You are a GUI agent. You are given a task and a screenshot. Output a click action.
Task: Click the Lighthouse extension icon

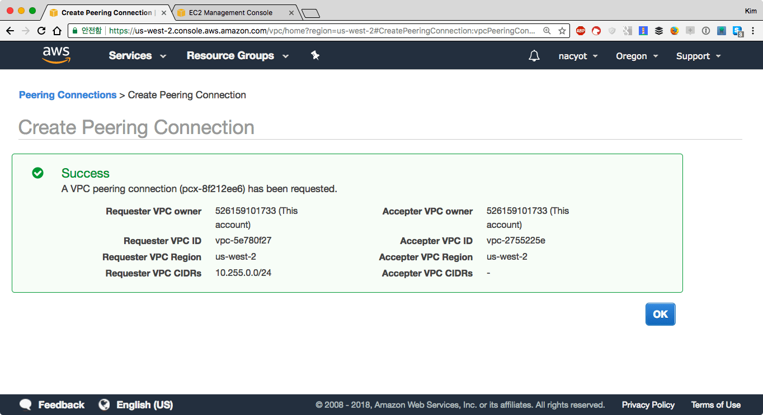point(643,31)
